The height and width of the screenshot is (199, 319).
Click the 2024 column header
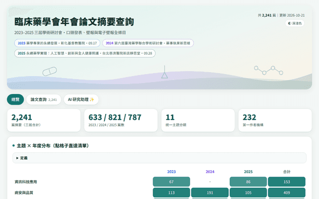(x=210, y=172)
